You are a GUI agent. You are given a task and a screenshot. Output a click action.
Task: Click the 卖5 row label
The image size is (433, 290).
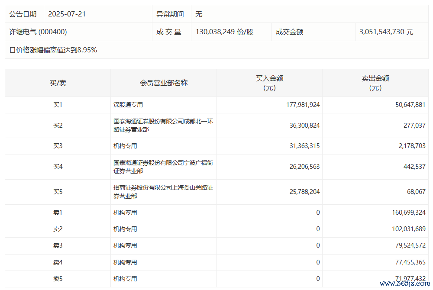tap(58, 279)
